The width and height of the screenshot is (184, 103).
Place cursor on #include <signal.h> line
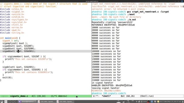(12, 12)
